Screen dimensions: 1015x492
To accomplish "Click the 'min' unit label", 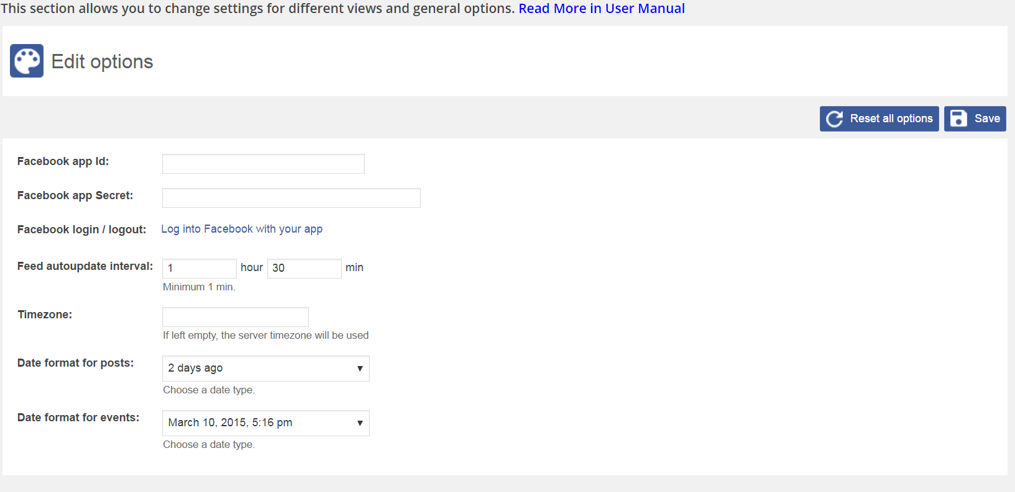I will (x=354, y=267).
